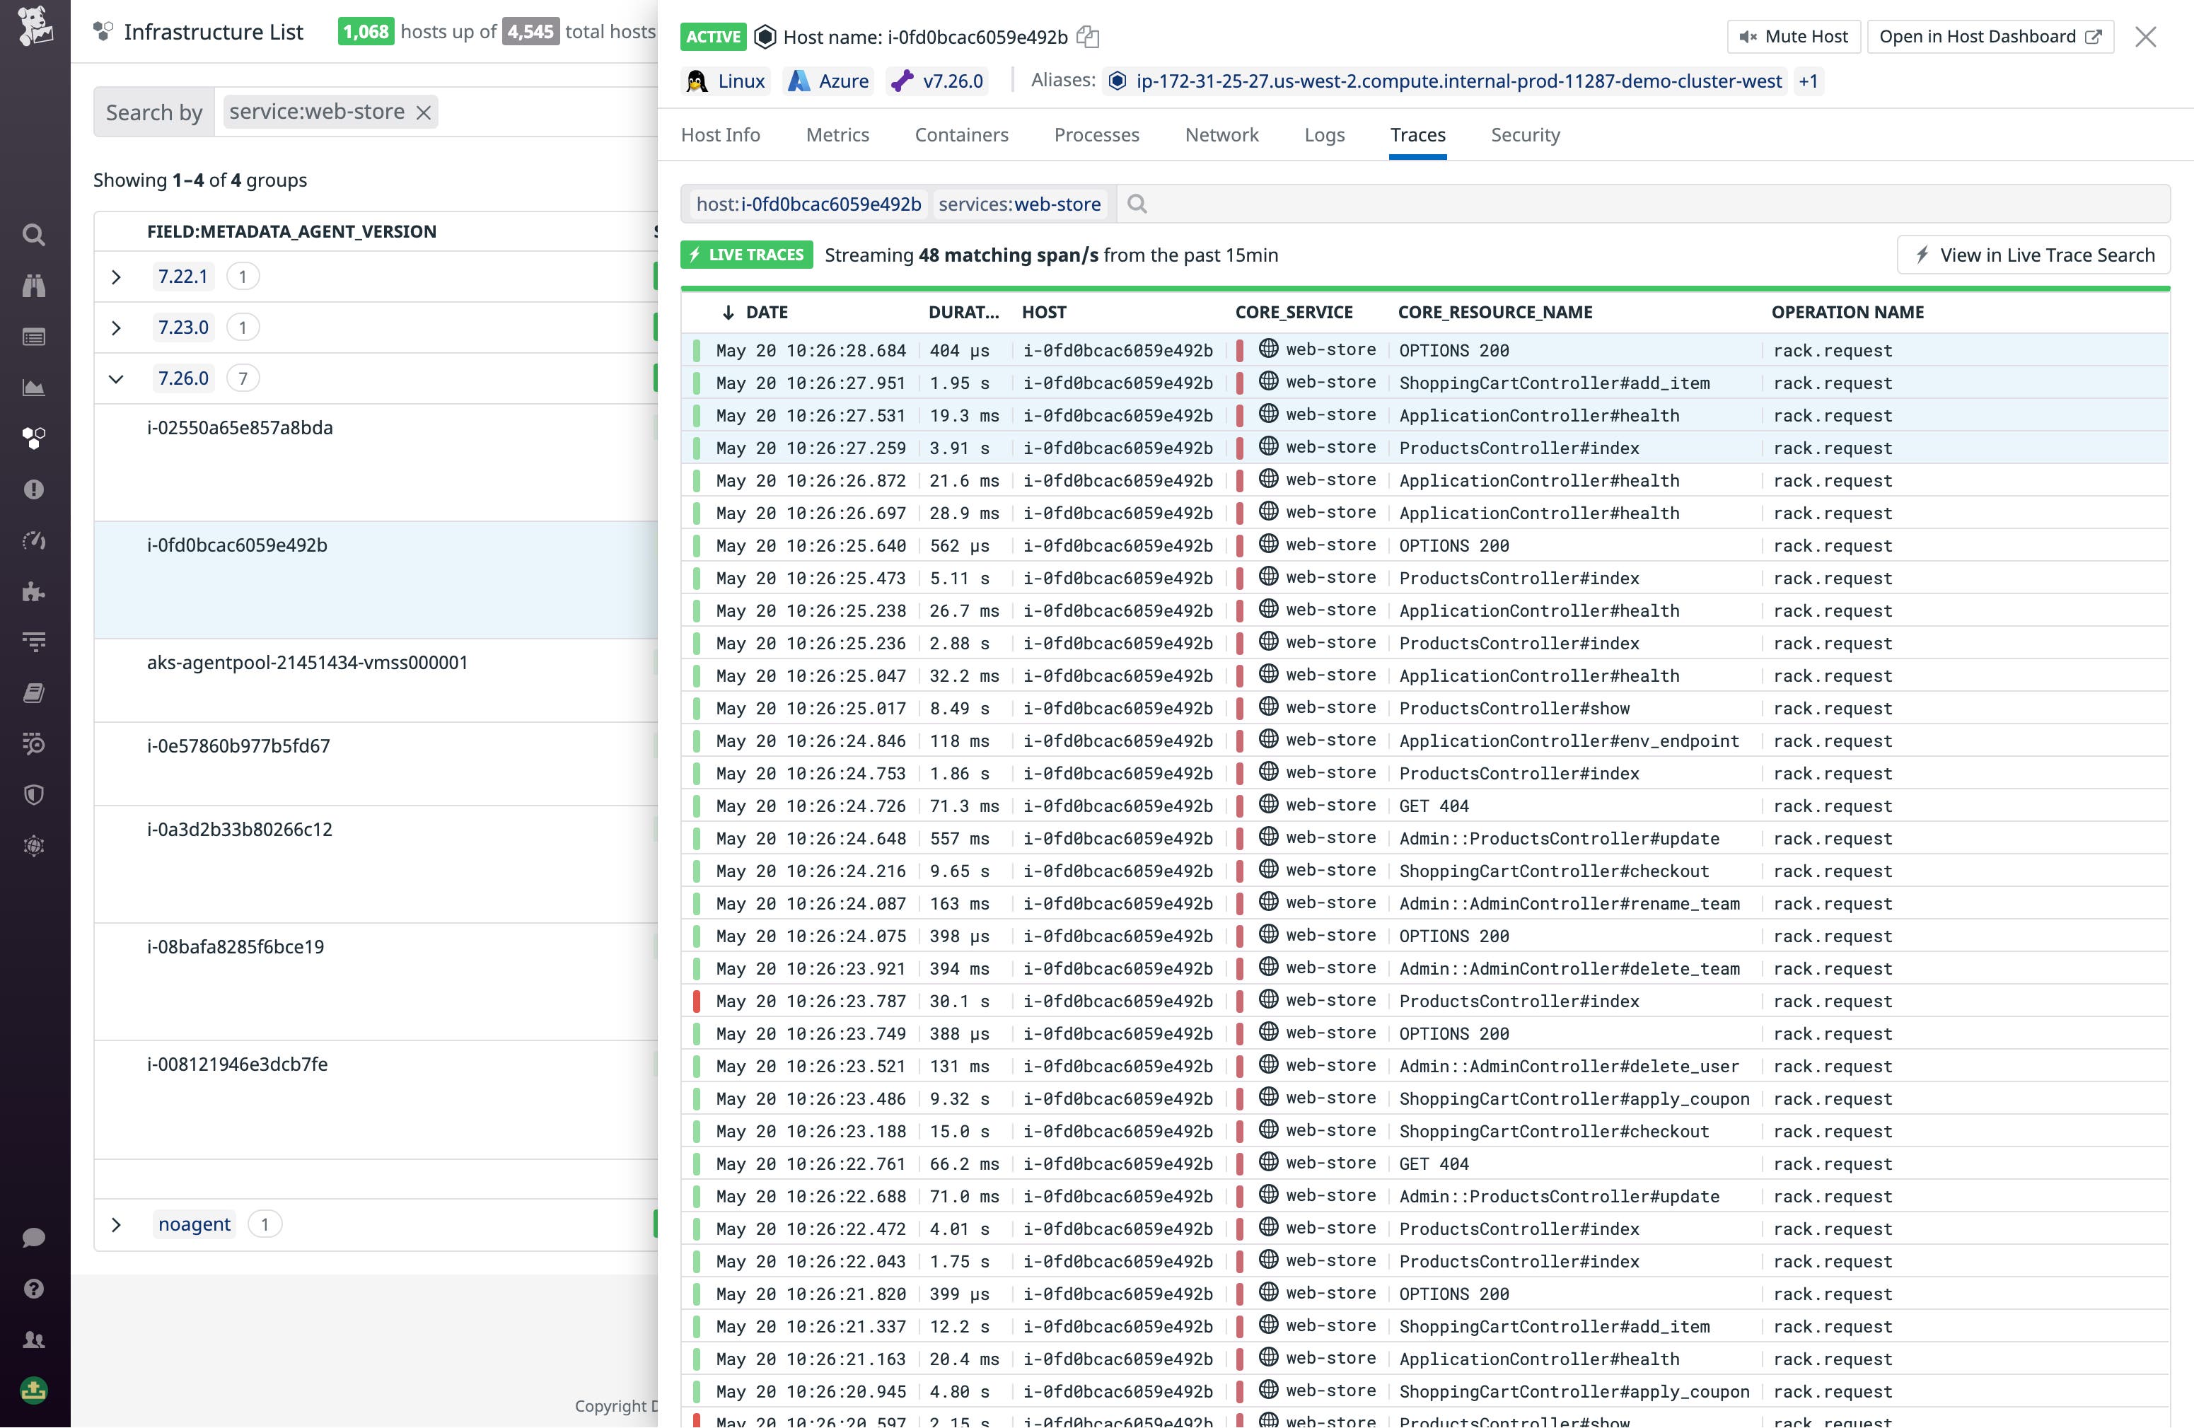The width and height of the screenshot is (2194, 1428).
Task: Copy the host name with copy icon
Action: [x=1089, y=37]
